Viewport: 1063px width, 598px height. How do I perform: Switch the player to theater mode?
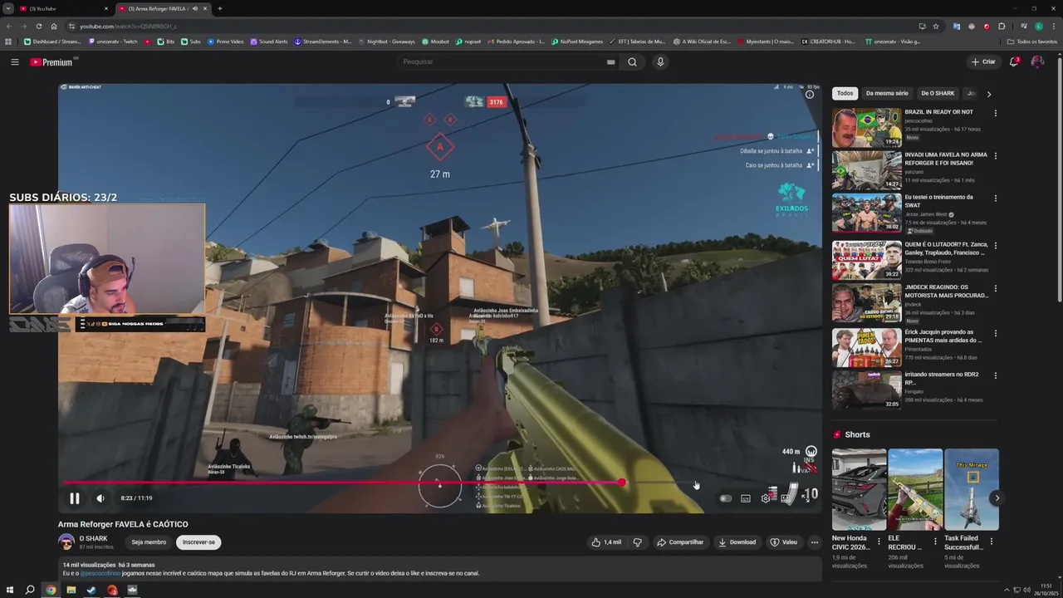786,498
